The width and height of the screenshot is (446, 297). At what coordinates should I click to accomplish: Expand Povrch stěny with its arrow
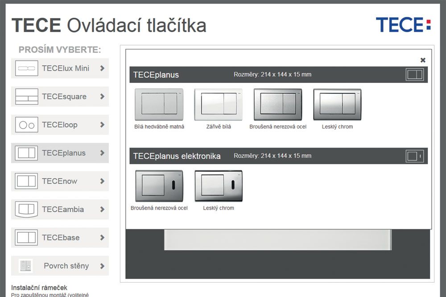point(102,266)
